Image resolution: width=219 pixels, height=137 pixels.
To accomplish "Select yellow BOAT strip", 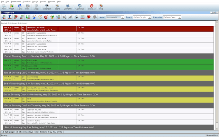I will click(108, 100).
